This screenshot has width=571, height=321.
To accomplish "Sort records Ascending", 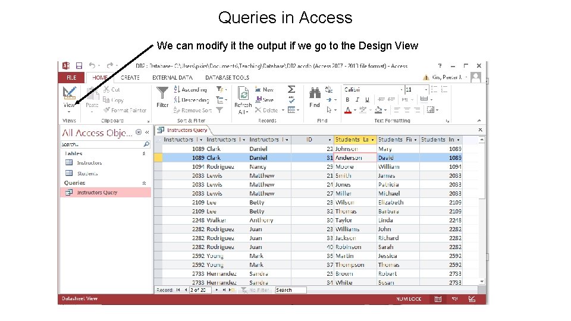I will point(190,90).
